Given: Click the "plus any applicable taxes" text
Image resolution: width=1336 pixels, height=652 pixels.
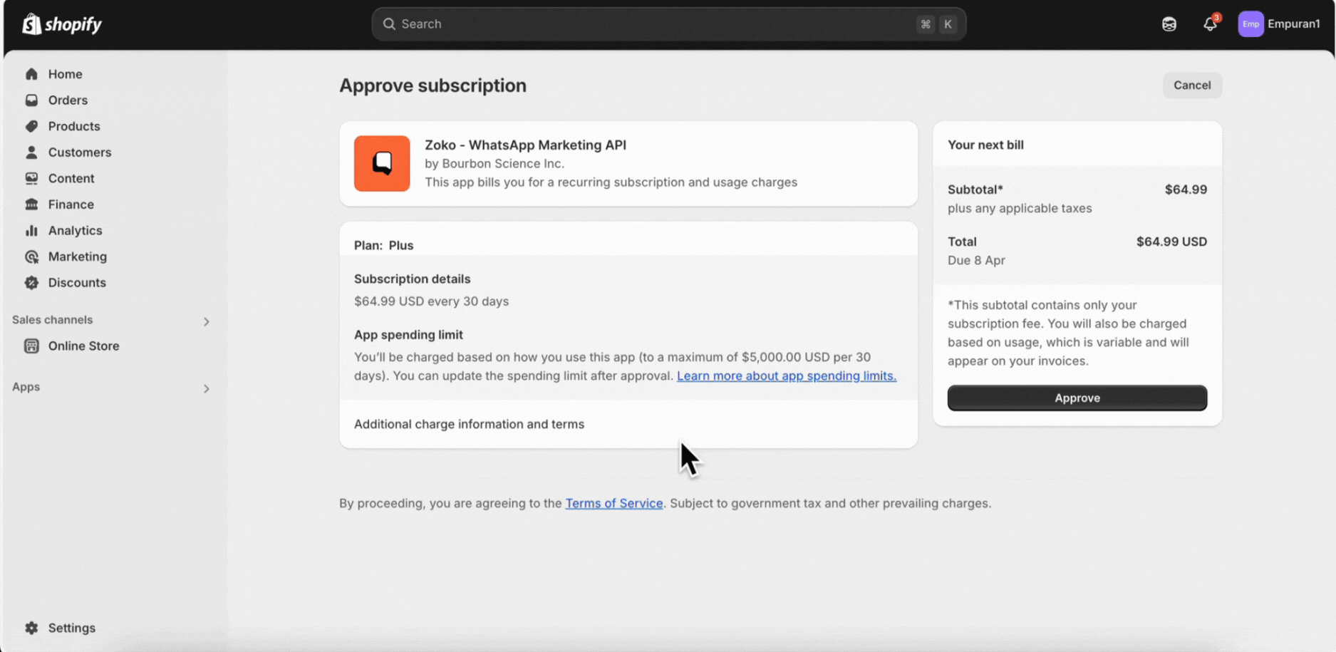Looking at the screenshot, I should tap(1020, 208).
